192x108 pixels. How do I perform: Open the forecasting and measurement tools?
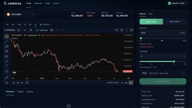[7, 56]
